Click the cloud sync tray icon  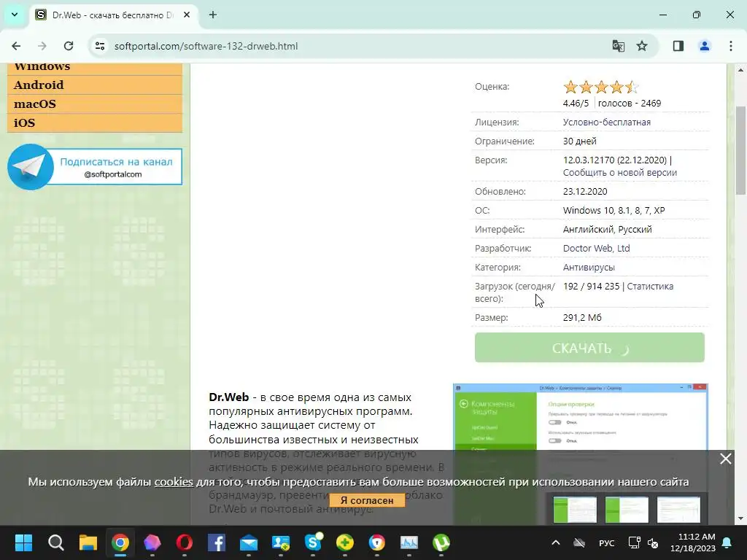point(579,542)
